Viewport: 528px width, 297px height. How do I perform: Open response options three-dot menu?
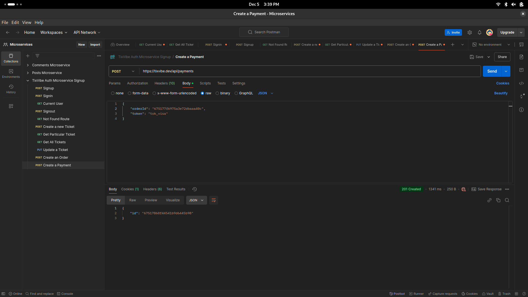(507, 189)
